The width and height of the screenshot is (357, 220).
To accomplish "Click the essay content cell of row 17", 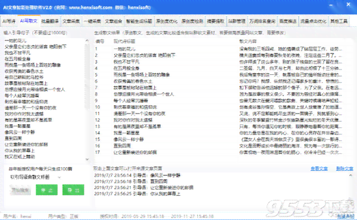I will pos(290,152).
